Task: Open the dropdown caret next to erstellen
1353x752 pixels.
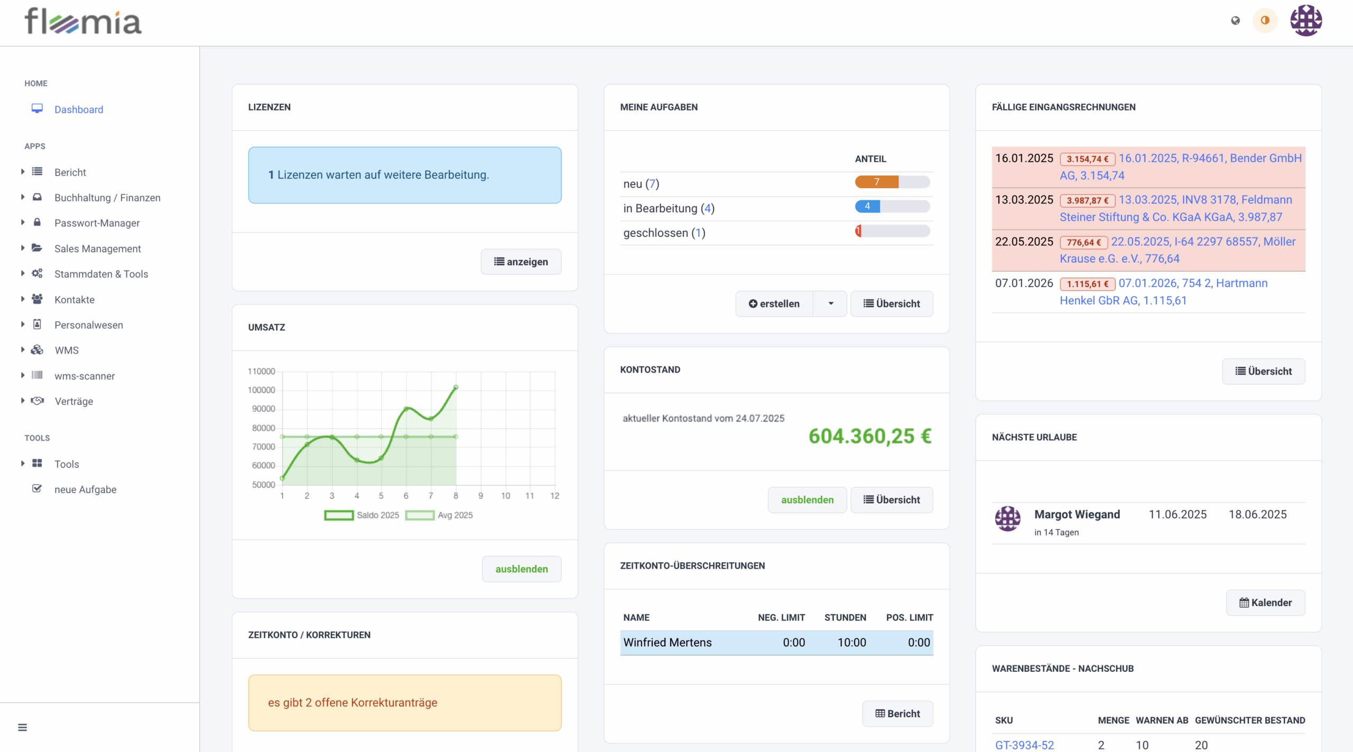Action: (x=830, y=303)
